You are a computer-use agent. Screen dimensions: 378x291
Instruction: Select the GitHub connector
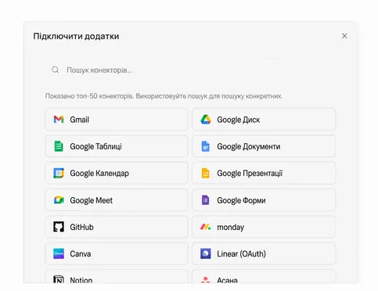pos(117,227)
